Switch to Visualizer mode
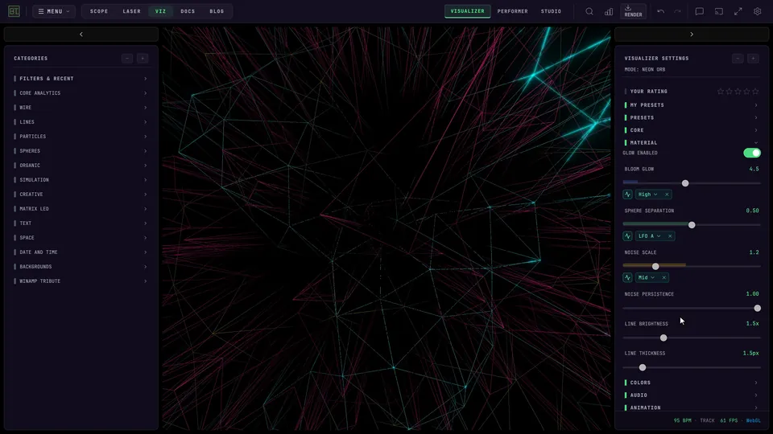The height and width of the screenshot is (434, 773). pyautogui.click(x=467, y=11)
